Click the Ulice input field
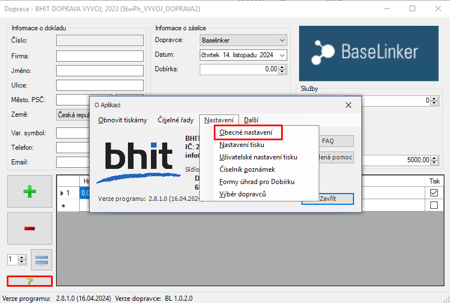Viewport: 450px width, 303px height. 99,85
